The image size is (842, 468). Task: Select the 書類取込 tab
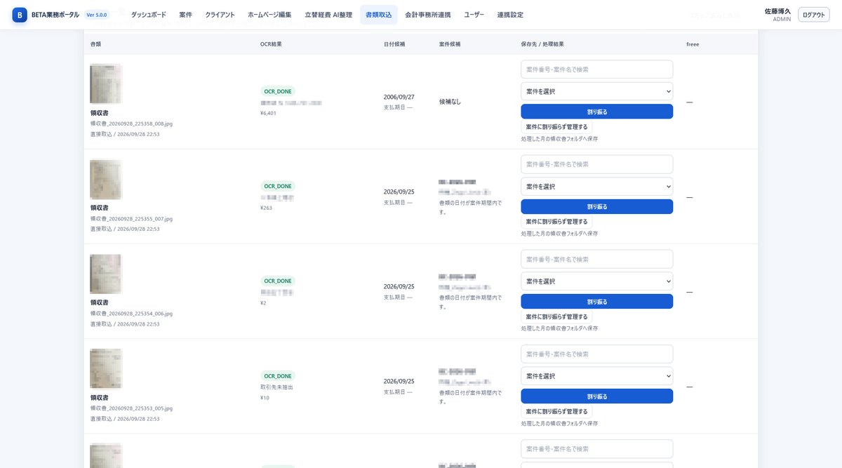tap(379, 15)
